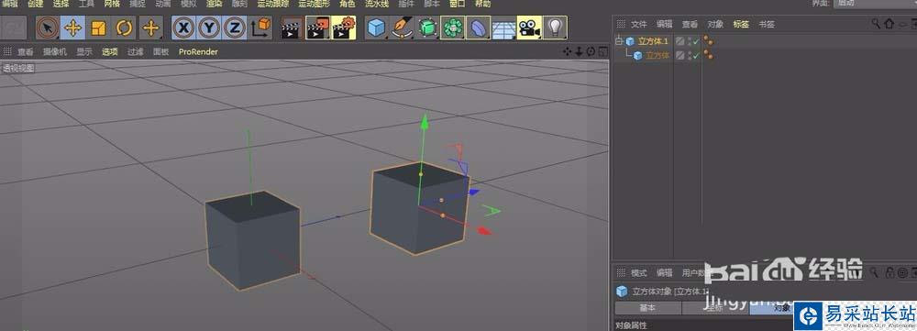
Task: Open the bend deformer icon
Action: (x=479, y=28)
